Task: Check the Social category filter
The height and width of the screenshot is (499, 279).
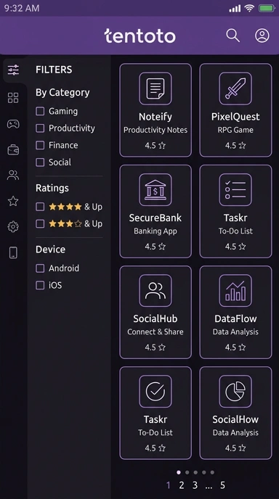Action: point(40,162)
